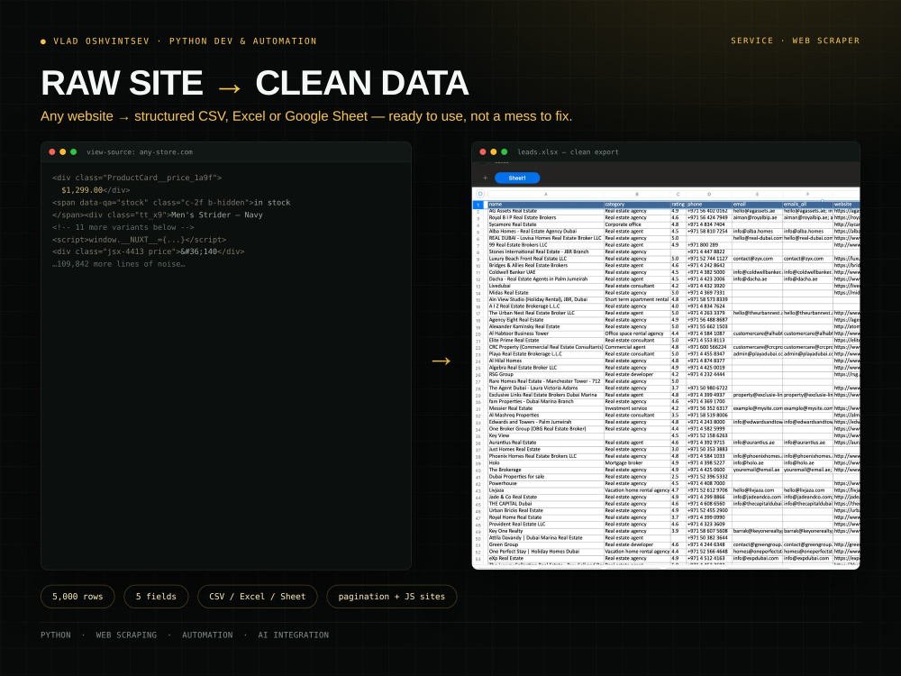This screenshot has height=676, width=901.
Task: Click the 'name' header cell
Action: [x=545, y=204]
